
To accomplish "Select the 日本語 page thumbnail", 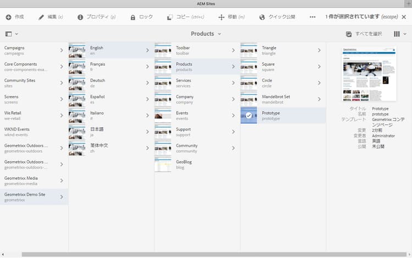I will coord(77,131).
